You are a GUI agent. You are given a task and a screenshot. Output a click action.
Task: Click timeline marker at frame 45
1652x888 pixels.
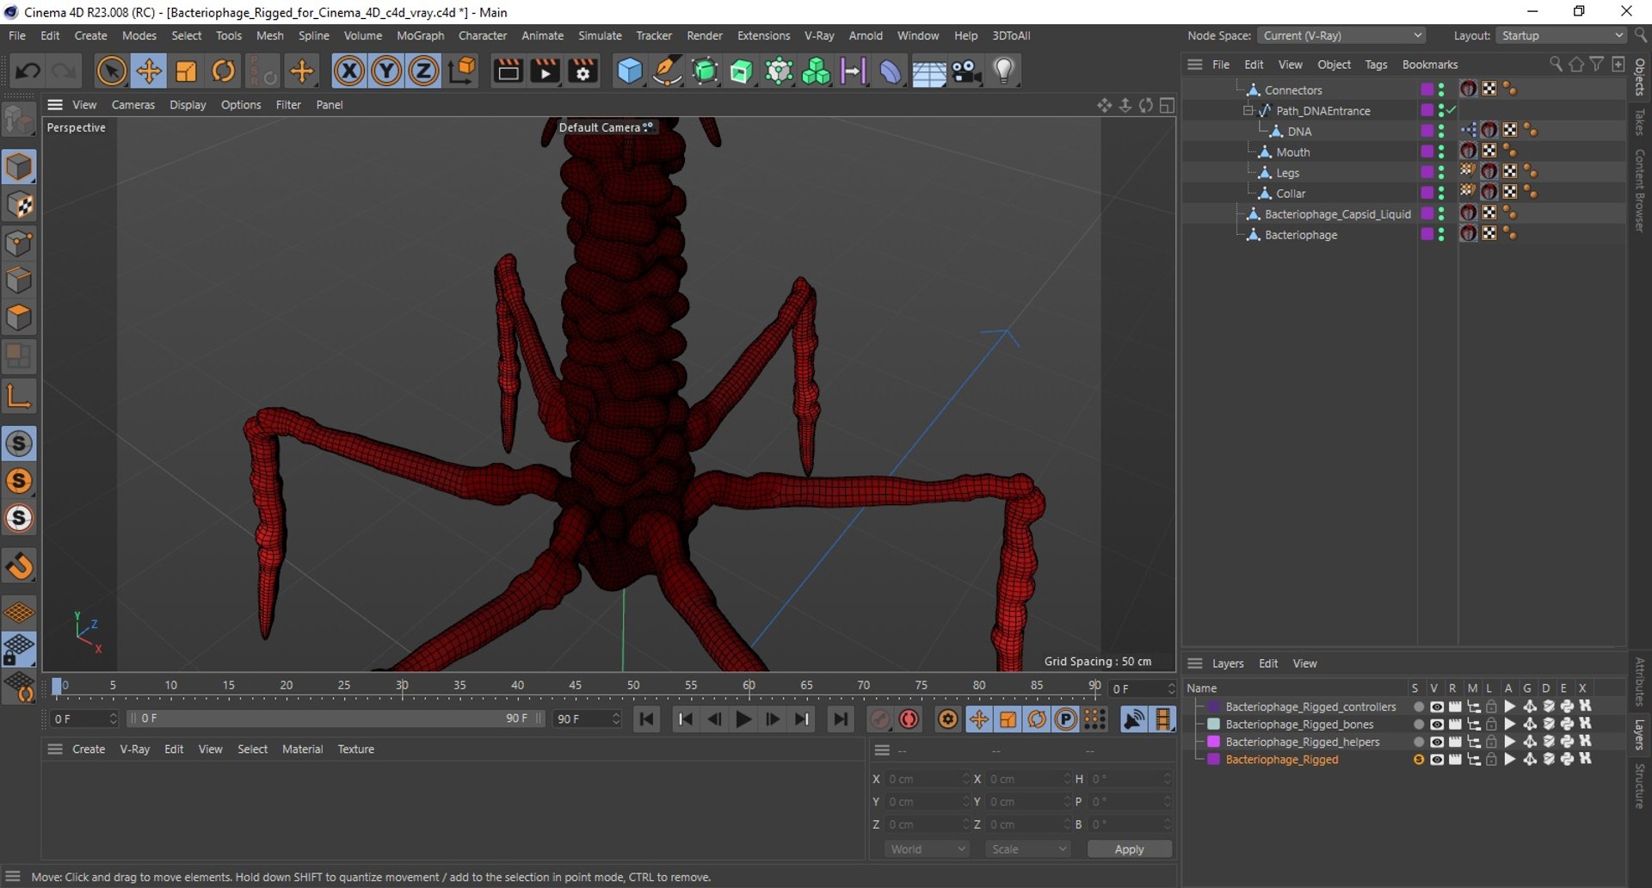575,687
